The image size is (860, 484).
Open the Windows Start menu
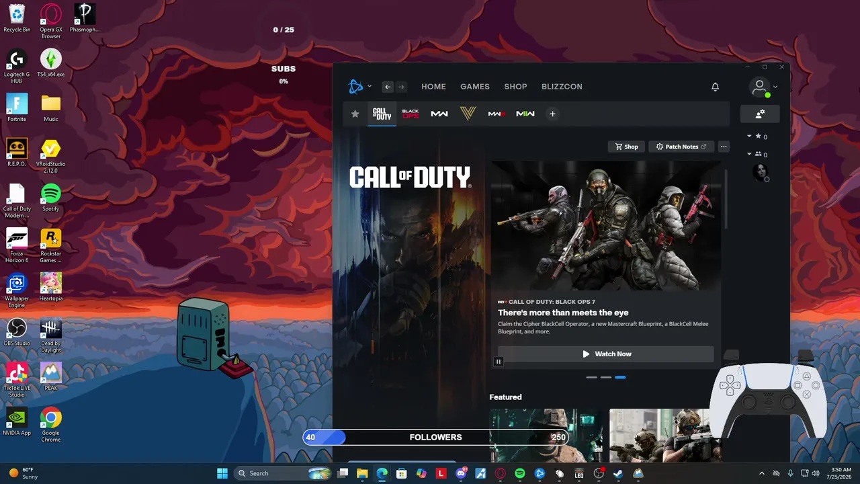[222, 473]
